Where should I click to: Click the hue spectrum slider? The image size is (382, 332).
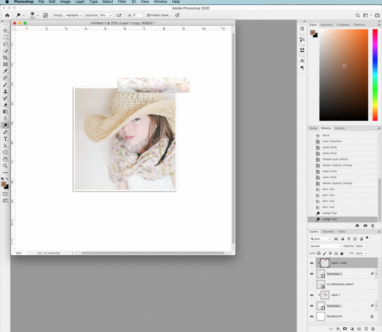[x=375, y=75]
